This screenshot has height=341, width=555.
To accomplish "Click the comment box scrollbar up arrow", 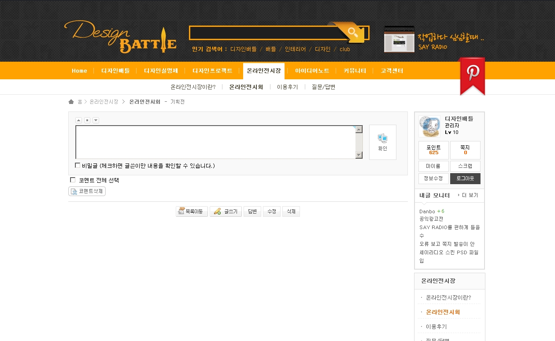I will point(359,130).
